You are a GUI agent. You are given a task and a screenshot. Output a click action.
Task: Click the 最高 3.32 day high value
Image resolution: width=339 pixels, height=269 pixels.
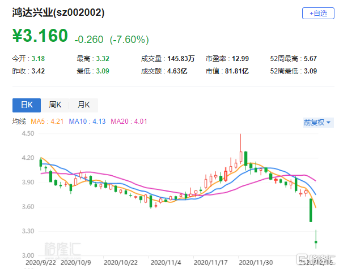coord(93,59)
